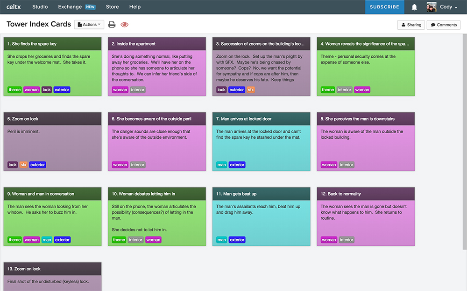Click the lock tag on card 5
467x291 pixels.
tap(13, 165)
